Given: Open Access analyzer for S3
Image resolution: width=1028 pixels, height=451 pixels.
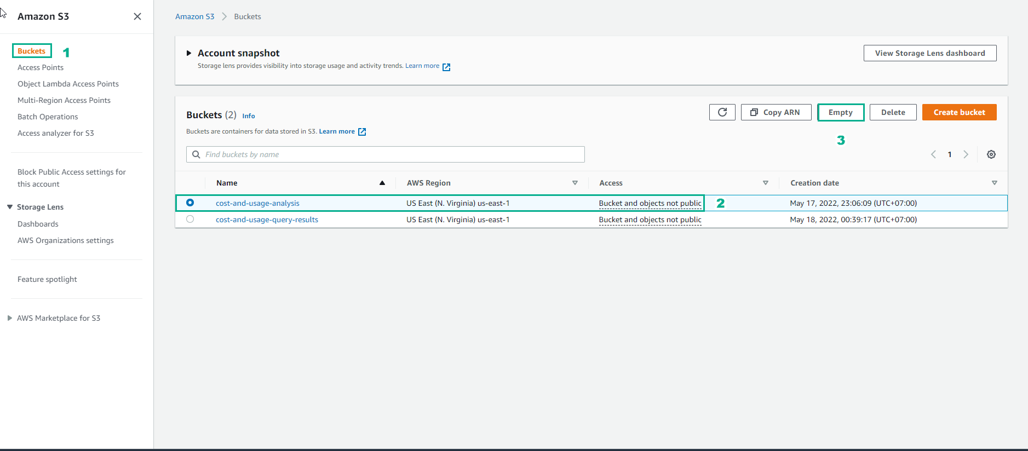Looking at the screenshot, I should [56, 133].
